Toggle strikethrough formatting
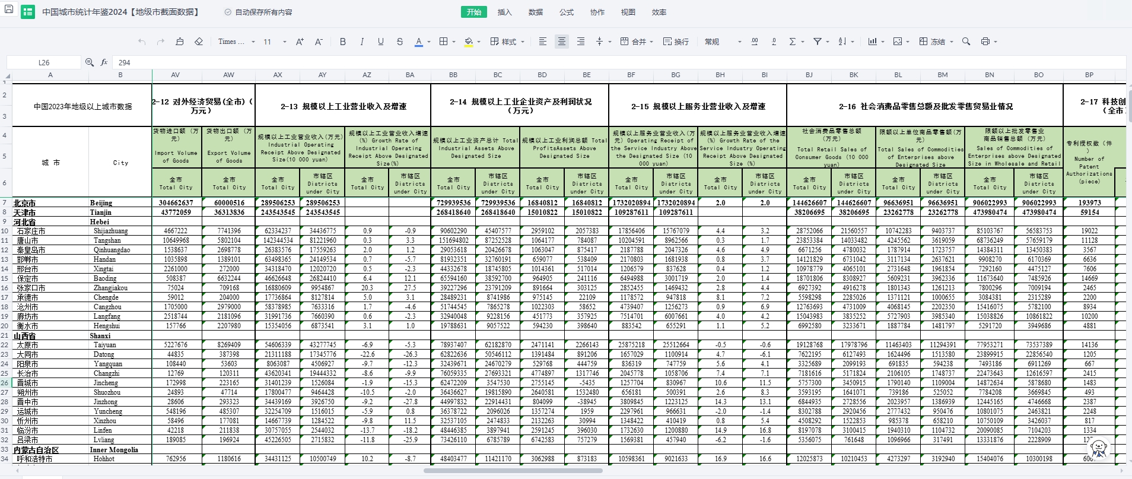This screenshot has height=479, width=1132. click(x=400, y=42)
